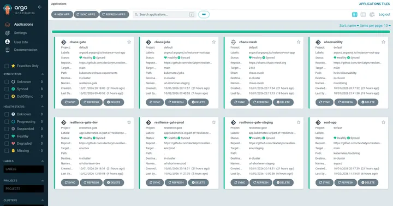The height and width of the screenshot is (206, 393).
Task: Refresh the resilience-gate-dev application
Action: coord(91,183)
